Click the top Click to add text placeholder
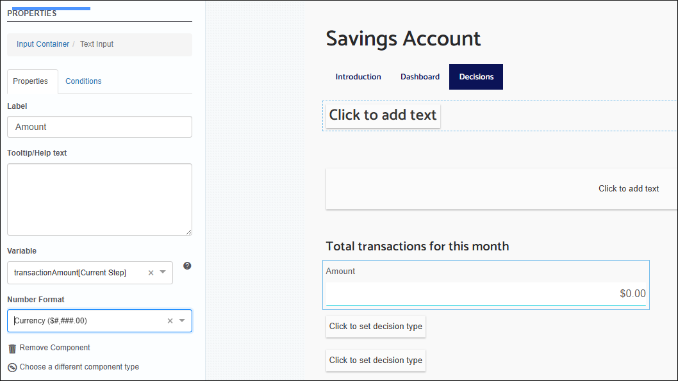Image resolution: width=678 pixels, height=381 pixels. coord(383,116)
